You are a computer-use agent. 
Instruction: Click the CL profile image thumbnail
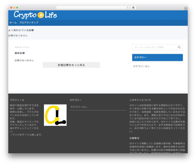coord(55,115)
